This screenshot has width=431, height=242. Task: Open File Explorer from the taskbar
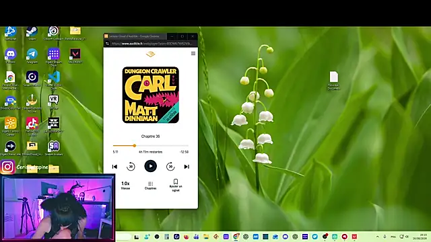(206, 237)
